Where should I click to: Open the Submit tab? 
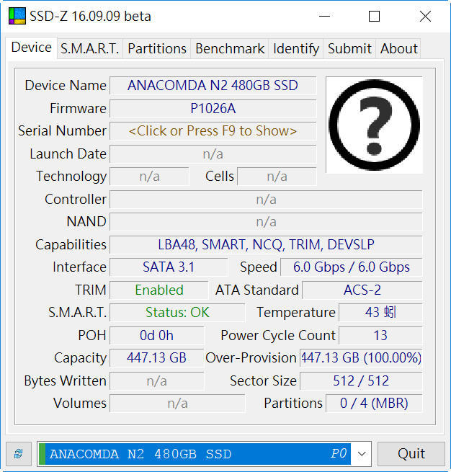[349, 48]
